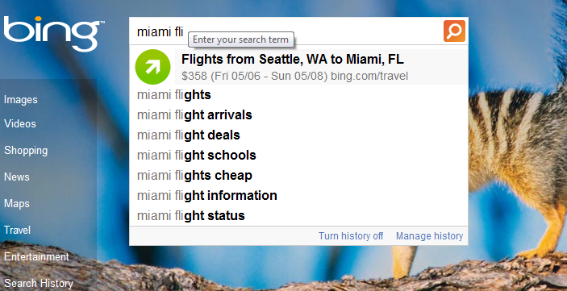Open Flights from Seattle to Miami result
Screen dimensions: 567x291
(321, 67)
